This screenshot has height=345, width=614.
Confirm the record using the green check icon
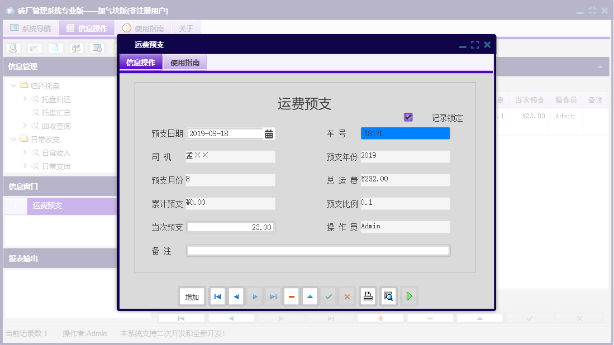[x=329, y=296]
